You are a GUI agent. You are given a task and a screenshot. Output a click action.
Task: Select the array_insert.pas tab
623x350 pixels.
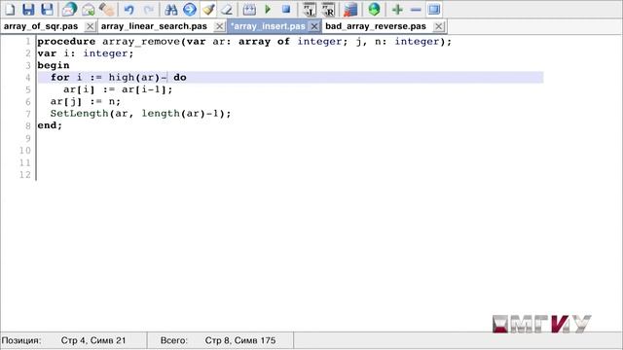point(268,26)
